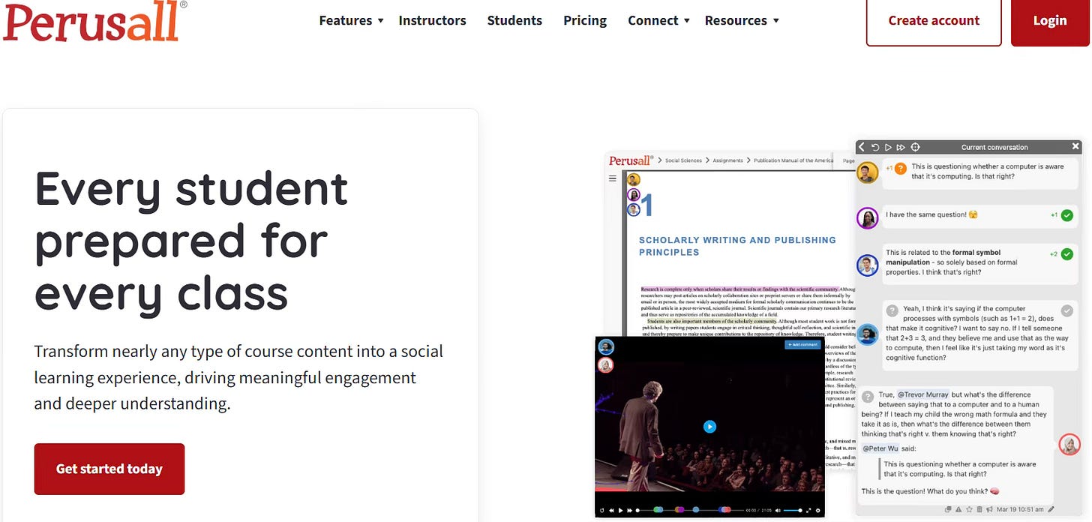The image size is (1092, 522).
Task: Open the Resources dropdown menu
Action: click(742, 20)
